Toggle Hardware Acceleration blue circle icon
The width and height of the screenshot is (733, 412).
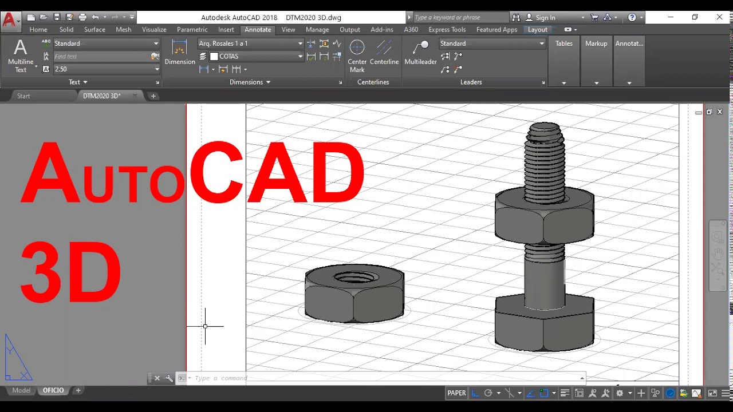click(671, 393)
